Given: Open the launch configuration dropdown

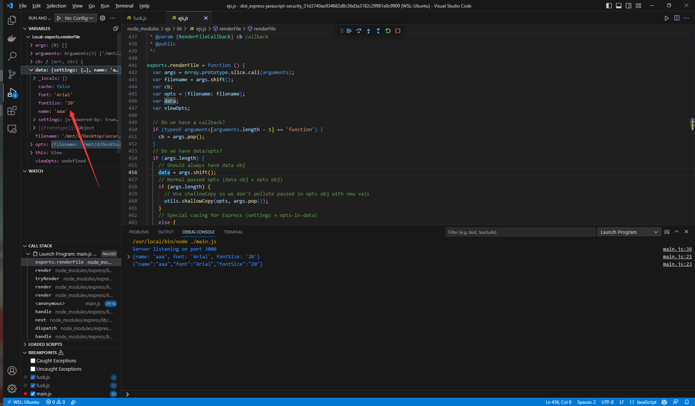Looking at the screenshot, I should coord(79,18).
